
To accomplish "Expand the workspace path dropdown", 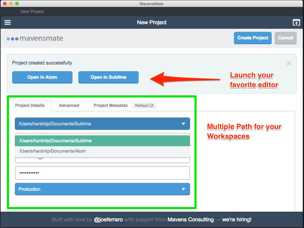I will (102, 124).
